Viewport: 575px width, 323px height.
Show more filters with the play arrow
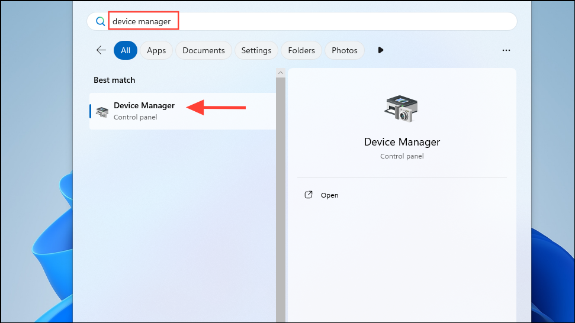[x=381, y=50]
